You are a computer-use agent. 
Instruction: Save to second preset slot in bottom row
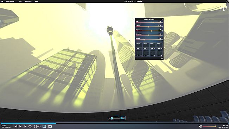tap(145, 56)
